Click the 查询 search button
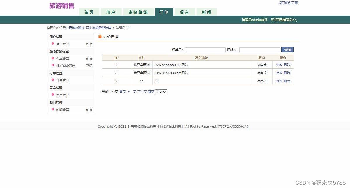The width and height of the screenshot is (350, 188). 288,50
